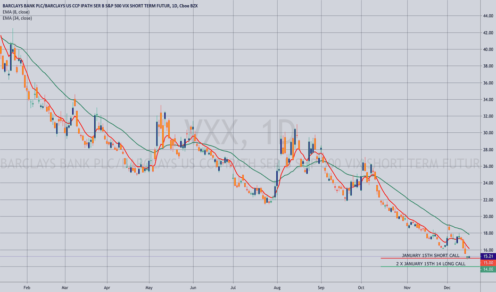
Task: Click the 15.21 current price label
Action: pyautogui.click(x=488, y=256)
